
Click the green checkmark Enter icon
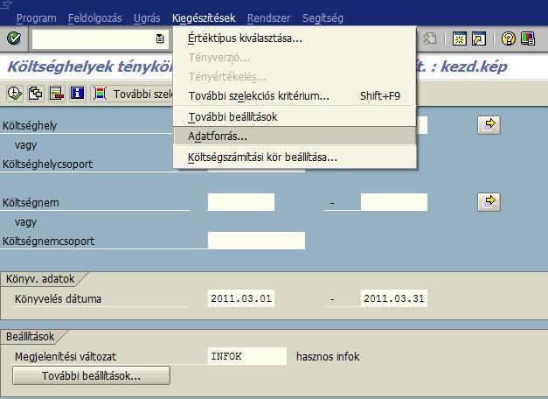[x=14, y=38]
